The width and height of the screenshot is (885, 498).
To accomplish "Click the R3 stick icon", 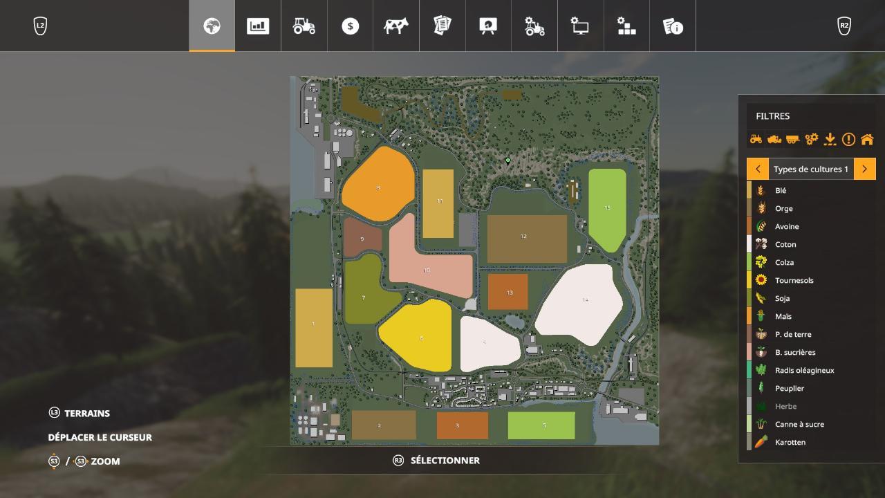I will click(x=398, y=460).
